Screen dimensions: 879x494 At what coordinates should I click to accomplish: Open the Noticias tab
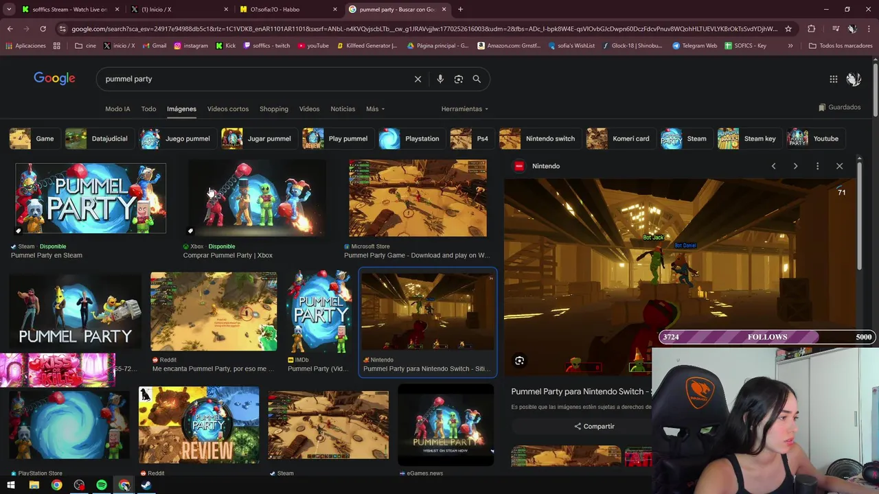343,109
